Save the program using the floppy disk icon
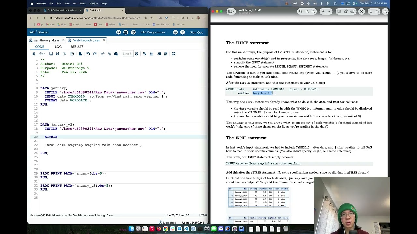417x234 pixels. tap(51, 54)
